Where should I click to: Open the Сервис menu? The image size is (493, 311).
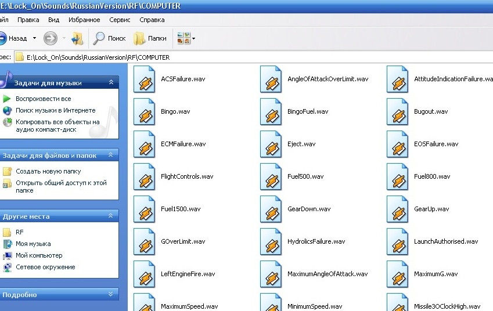point(120,20)
